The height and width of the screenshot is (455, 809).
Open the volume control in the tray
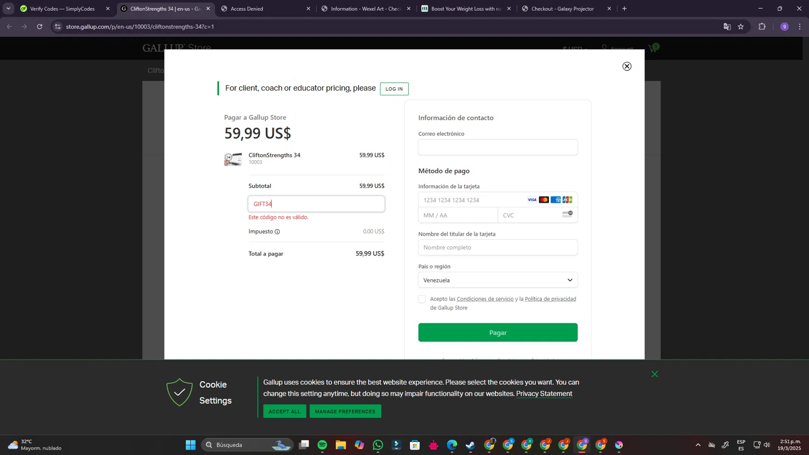[x=767, y=445]
